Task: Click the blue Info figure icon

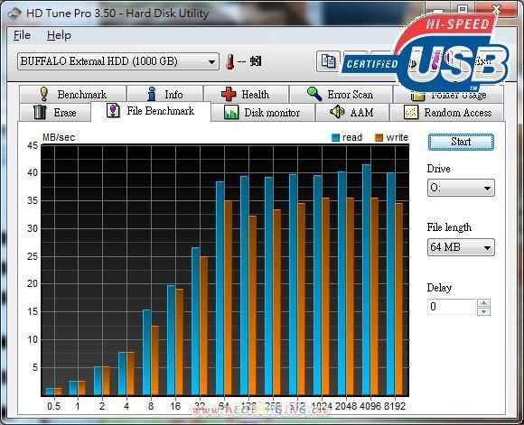Action: (x=152, y=94)
